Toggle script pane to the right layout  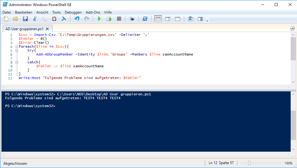tap(168, 19)
